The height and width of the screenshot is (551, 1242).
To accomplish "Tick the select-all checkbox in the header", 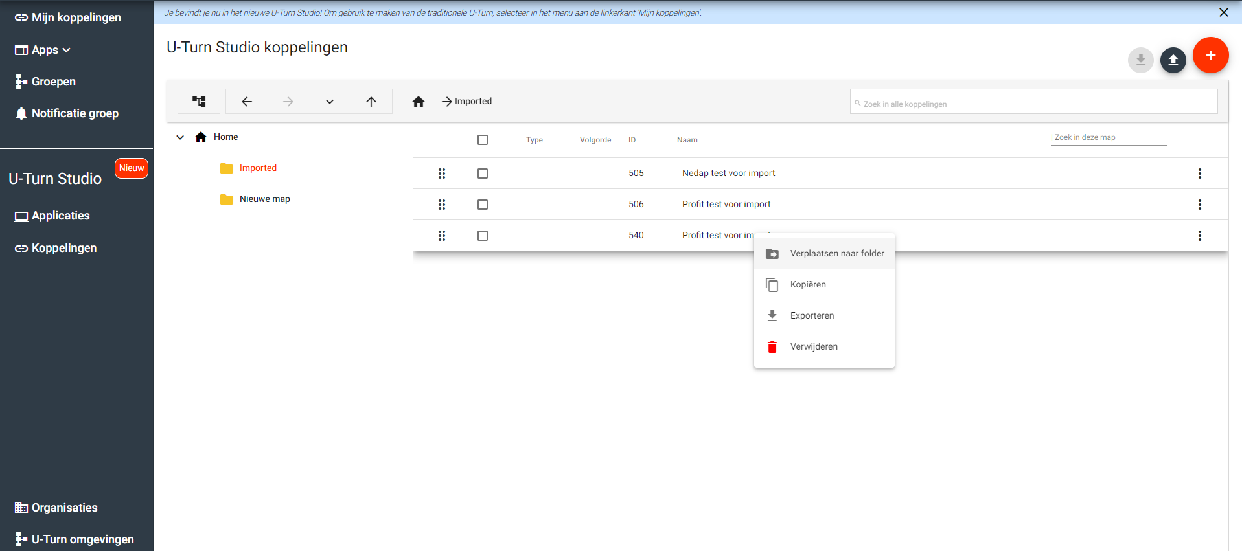I will [x=483, y=140].
